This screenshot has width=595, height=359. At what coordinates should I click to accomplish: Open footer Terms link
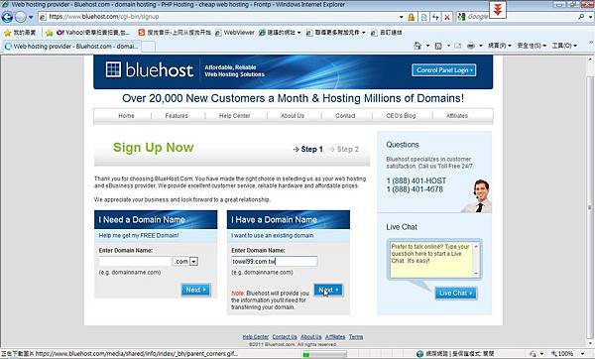tap(356, 337)
